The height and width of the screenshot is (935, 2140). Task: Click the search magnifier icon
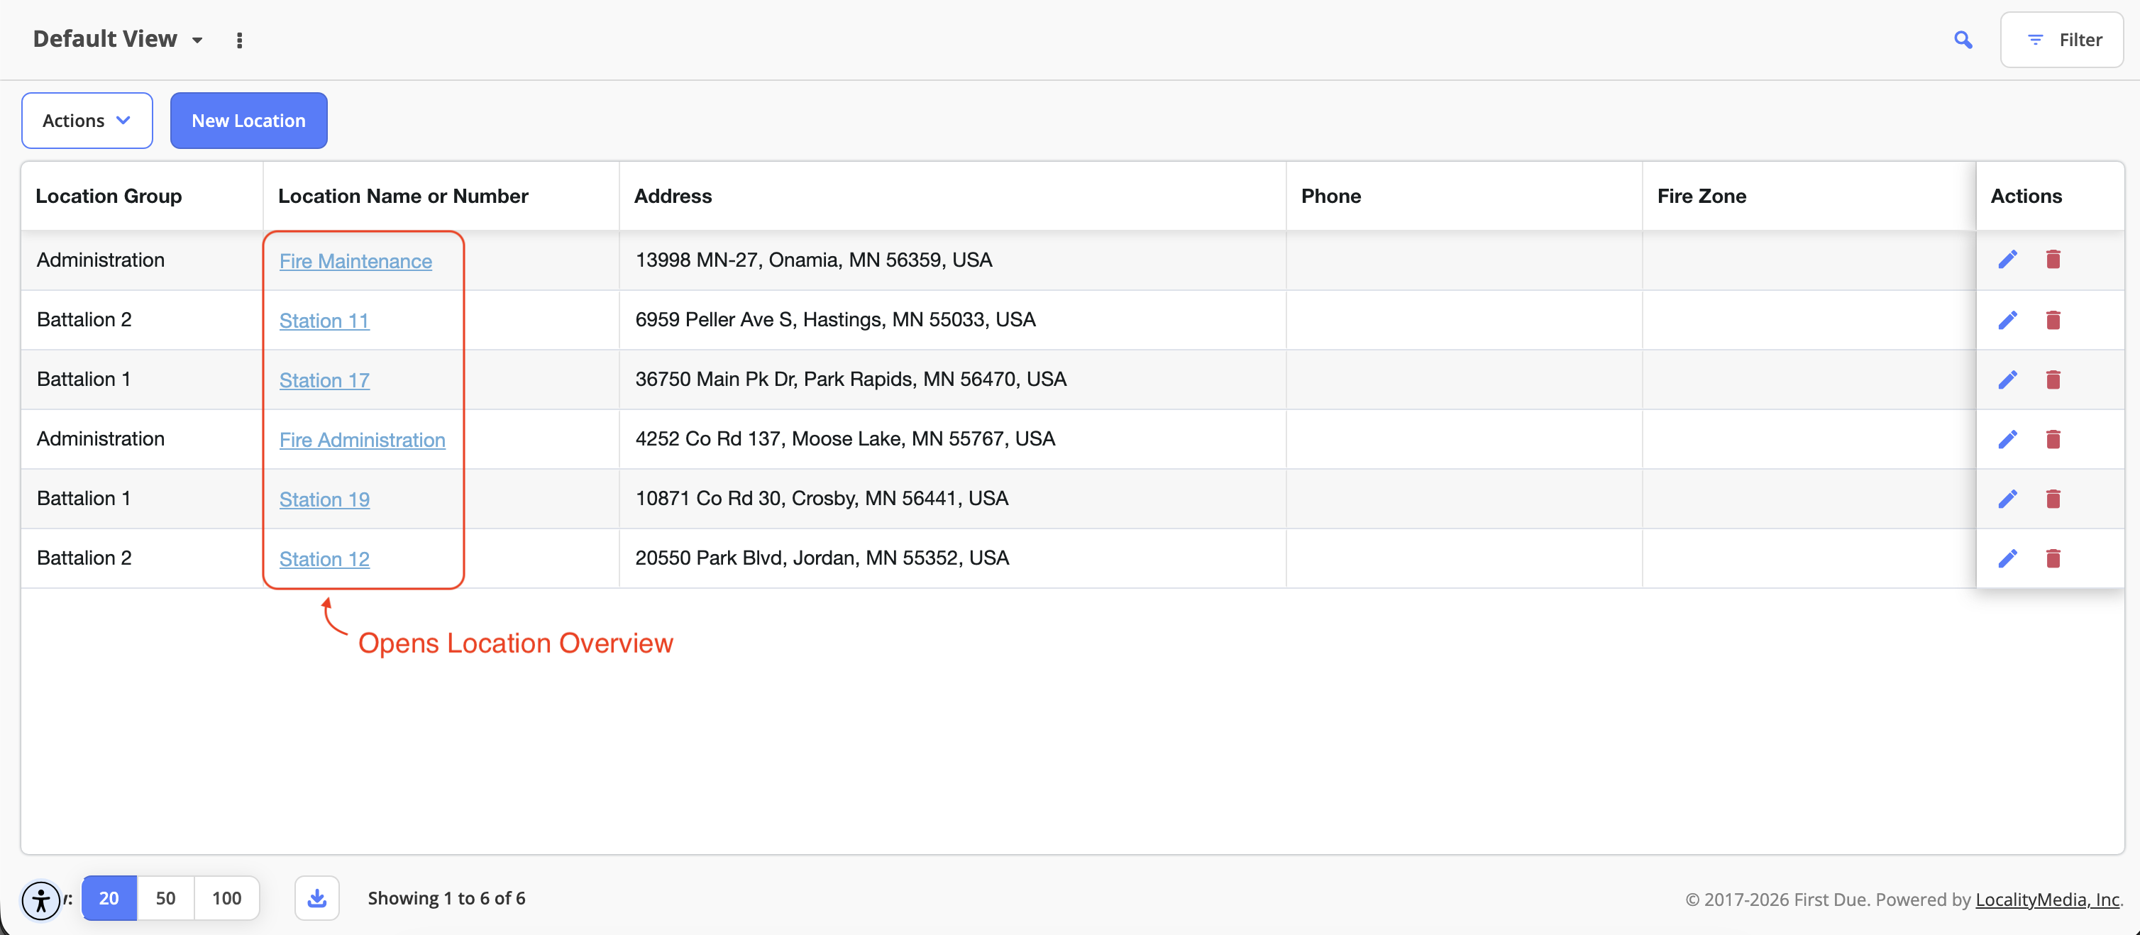pyautogui.click(x=1963, y=40)
